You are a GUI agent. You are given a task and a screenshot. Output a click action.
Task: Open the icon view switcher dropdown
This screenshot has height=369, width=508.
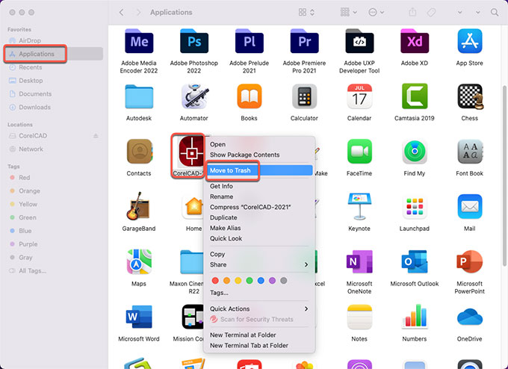[306, 12]
